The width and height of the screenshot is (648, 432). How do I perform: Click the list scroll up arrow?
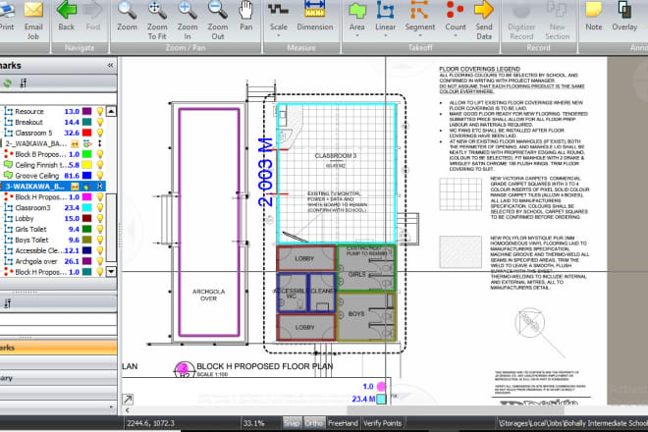pos(111,111)
